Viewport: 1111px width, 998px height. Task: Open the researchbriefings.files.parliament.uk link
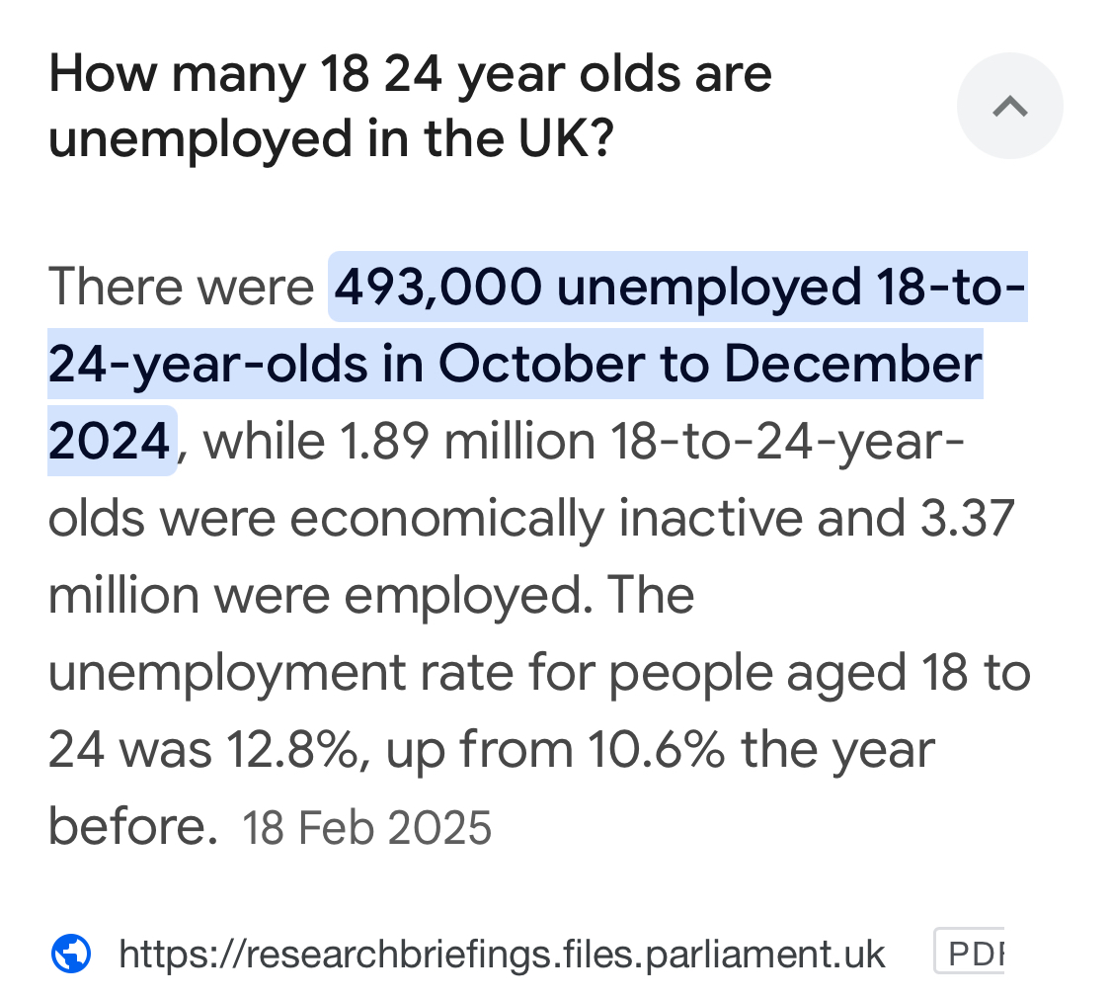click(502, 955)
